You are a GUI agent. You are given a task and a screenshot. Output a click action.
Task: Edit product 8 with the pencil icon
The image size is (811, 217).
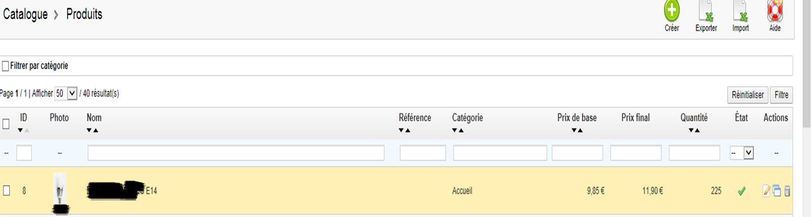click(x=766, y=191)
